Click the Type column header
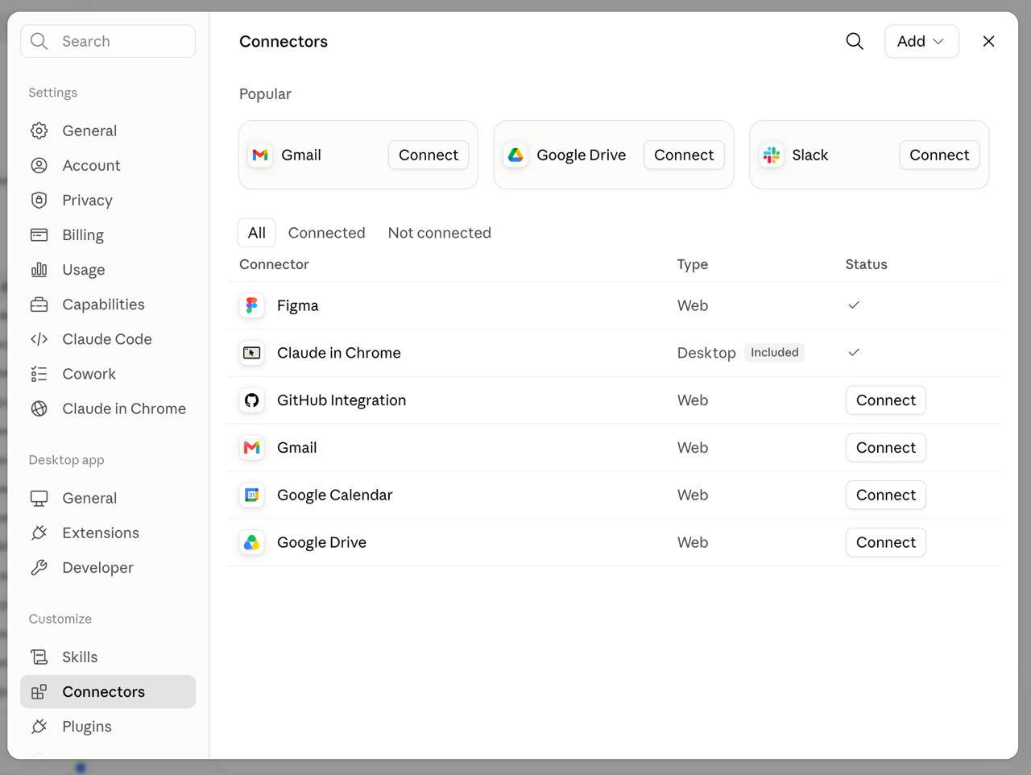The width and height of the screenshot is (1031, 775). coord(692,264)
